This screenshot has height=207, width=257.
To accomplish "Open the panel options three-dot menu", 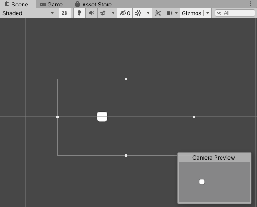I will [x=251, y=4].
